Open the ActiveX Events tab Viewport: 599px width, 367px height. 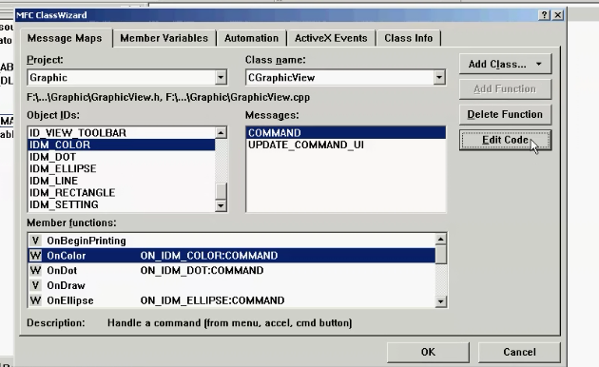[x=331, y=38]
